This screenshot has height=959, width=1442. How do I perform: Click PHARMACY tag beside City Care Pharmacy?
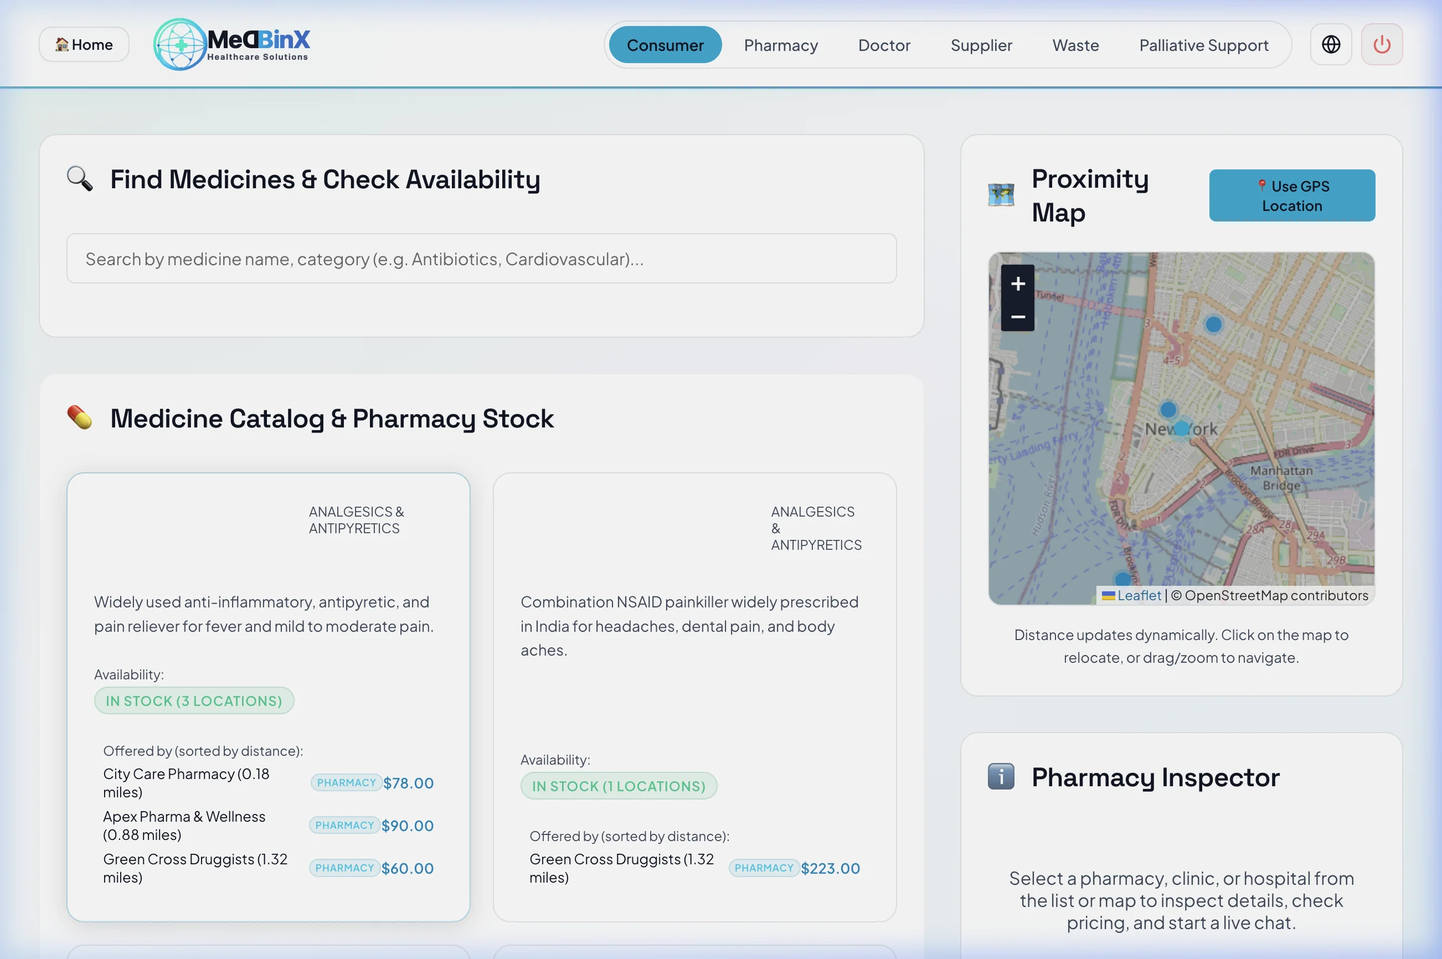tap(346, 782)
